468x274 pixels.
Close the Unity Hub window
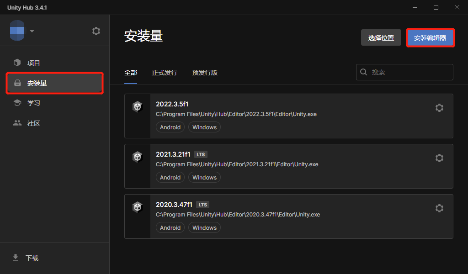[457, 7]
